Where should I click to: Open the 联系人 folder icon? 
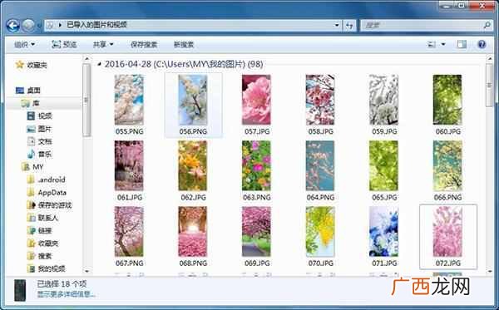pyautogui.click(x=31, y=218)
